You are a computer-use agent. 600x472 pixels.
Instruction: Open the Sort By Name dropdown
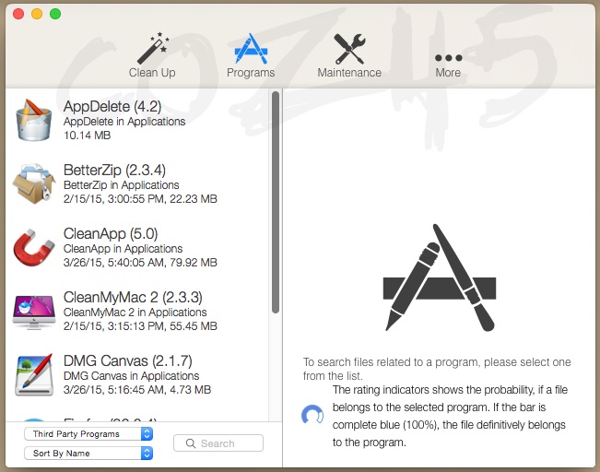pos(88,454)
